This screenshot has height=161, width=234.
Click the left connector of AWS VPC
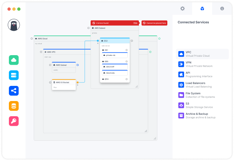[x=41, y=52]
